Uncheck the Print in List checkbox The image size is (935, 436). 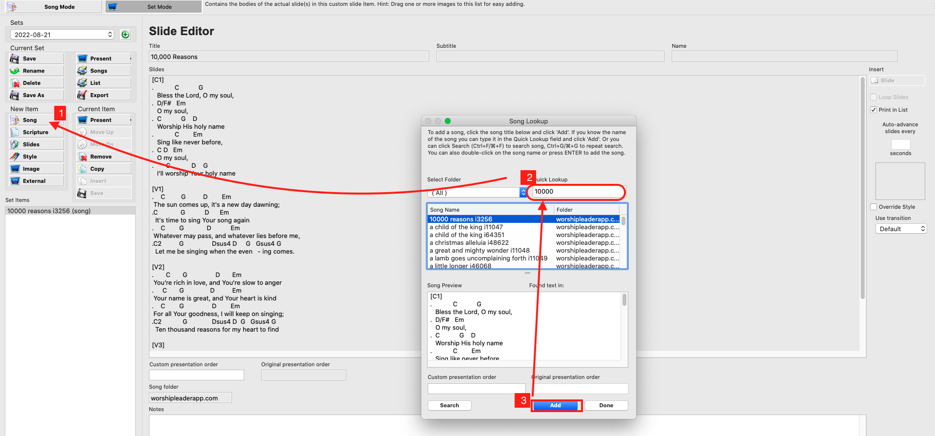873,110
